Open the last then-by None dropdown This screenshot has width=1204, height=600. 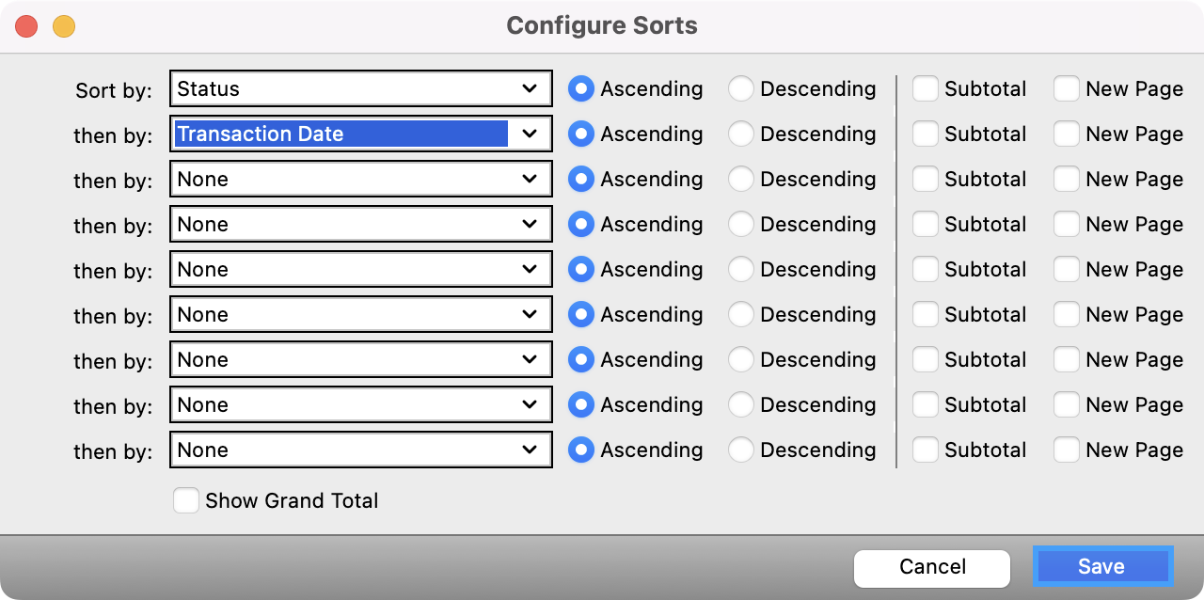pos(360,450)
